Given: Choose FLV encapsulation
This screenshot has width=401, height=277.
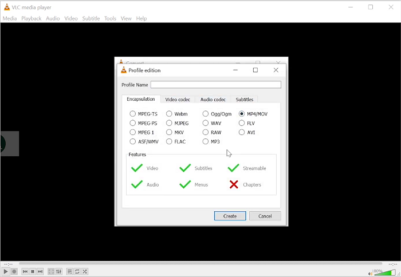Looking at the screenshot, I should coord(242,123).
